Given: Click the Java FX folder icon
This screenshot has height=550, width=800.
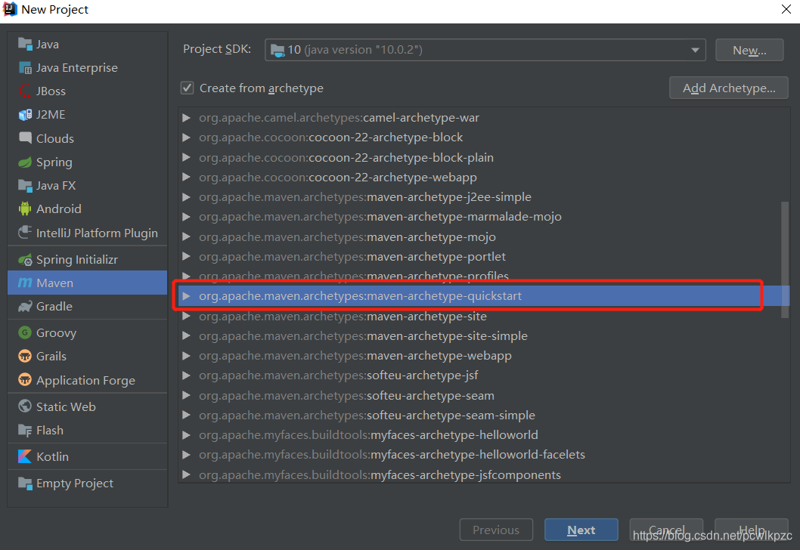Looking at the screenshot, I should 25,186.
